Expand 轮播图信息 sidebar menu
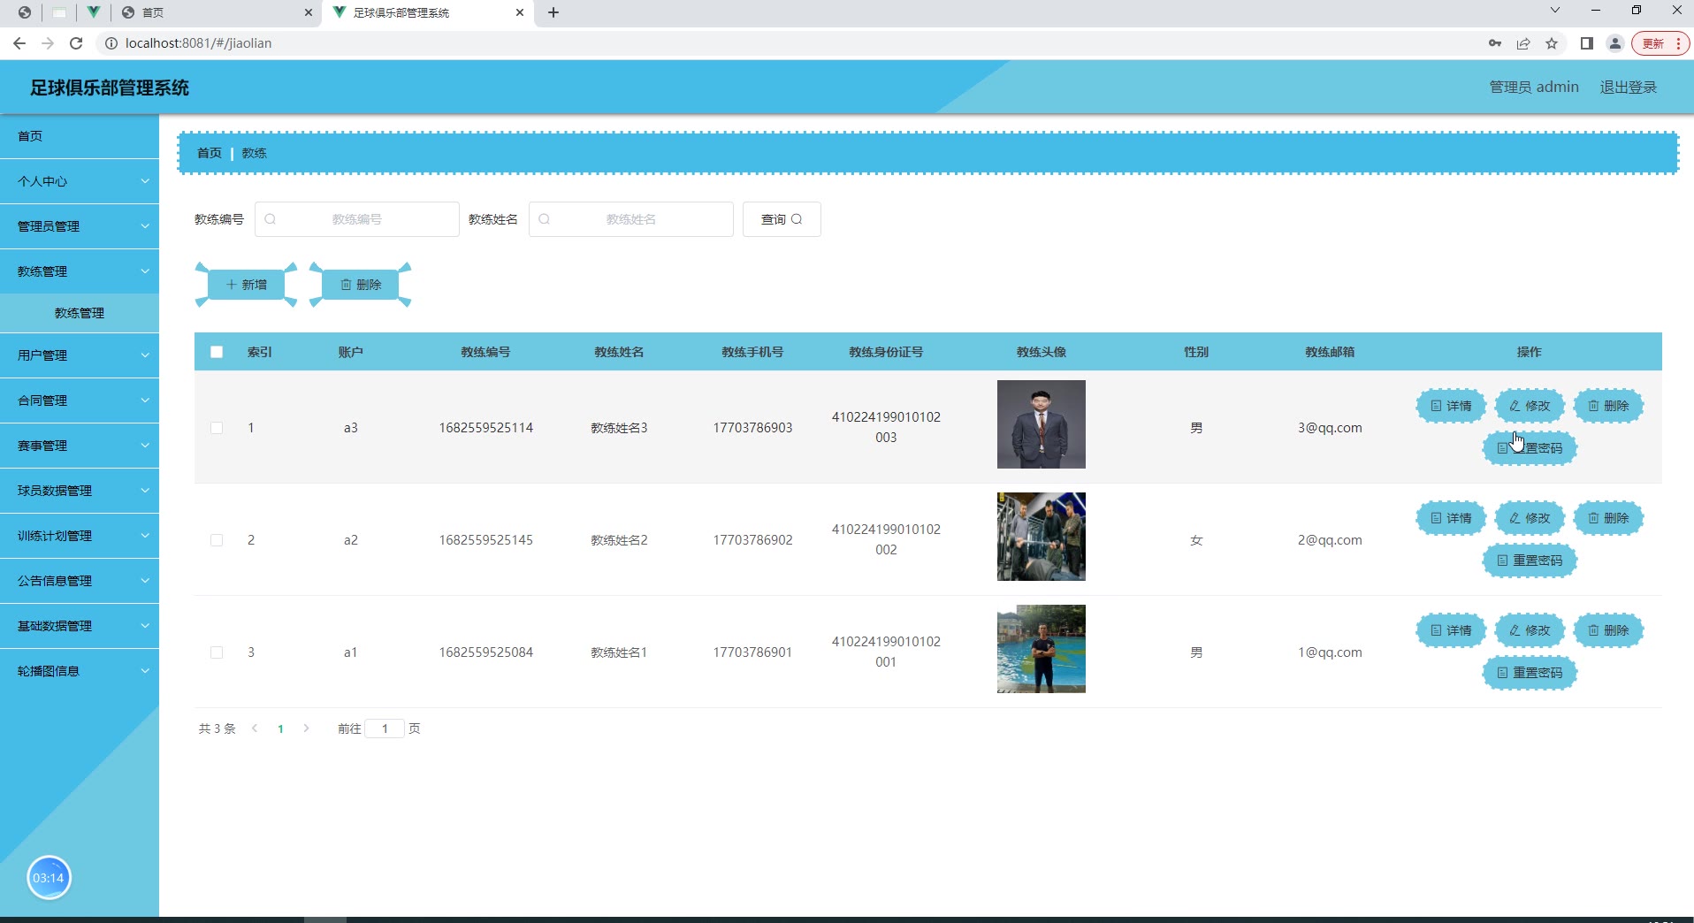Viewport: 1694px width, 923px height. click(80, 671)
